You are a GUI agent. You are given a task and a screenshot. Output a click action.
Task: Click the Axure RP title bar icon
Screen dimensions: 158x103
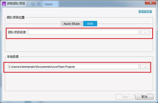pyautogui.click(x=4, y=4)
